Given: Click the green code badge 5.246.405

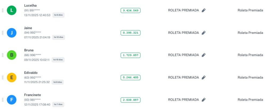Looking at the screenshot, I should click(130, 78).
